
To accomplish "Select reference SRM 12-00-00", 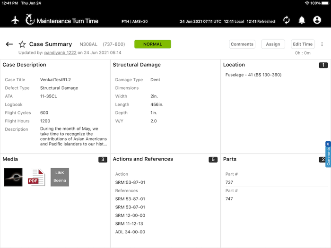I will pos(130,215).
